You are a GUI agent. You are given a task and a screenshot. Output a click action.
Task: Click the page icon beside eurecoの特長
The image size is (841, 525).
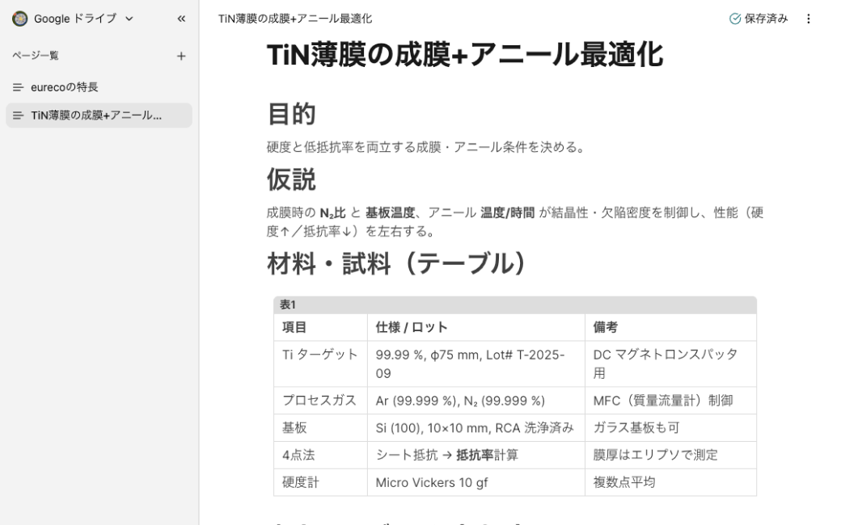[x=18, y=86]
